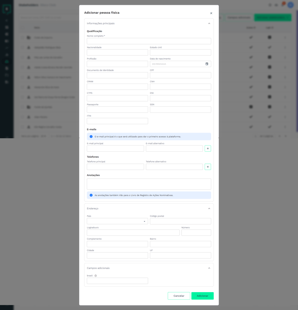
Task: Click the help icon beside brasil field
Action: tap(96, 276)
